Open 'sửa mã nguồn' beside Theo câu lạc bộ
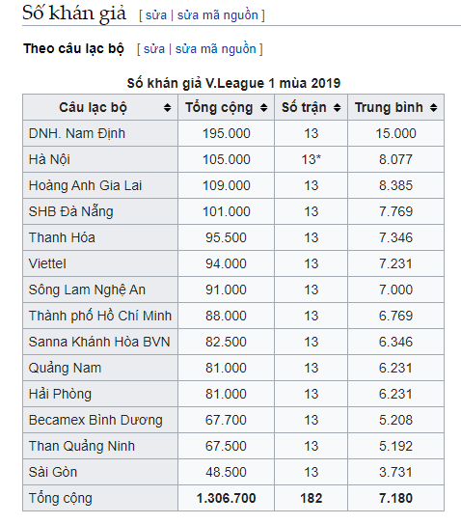Screen dimensions: 461x524 pos(215,49)
